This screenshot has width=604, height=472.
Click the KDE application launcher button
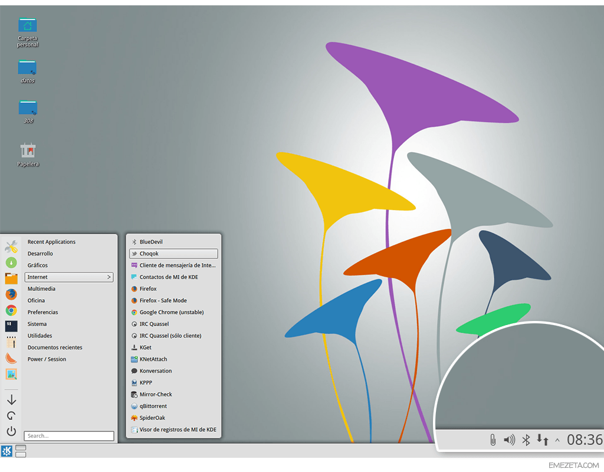click(6, 451)
